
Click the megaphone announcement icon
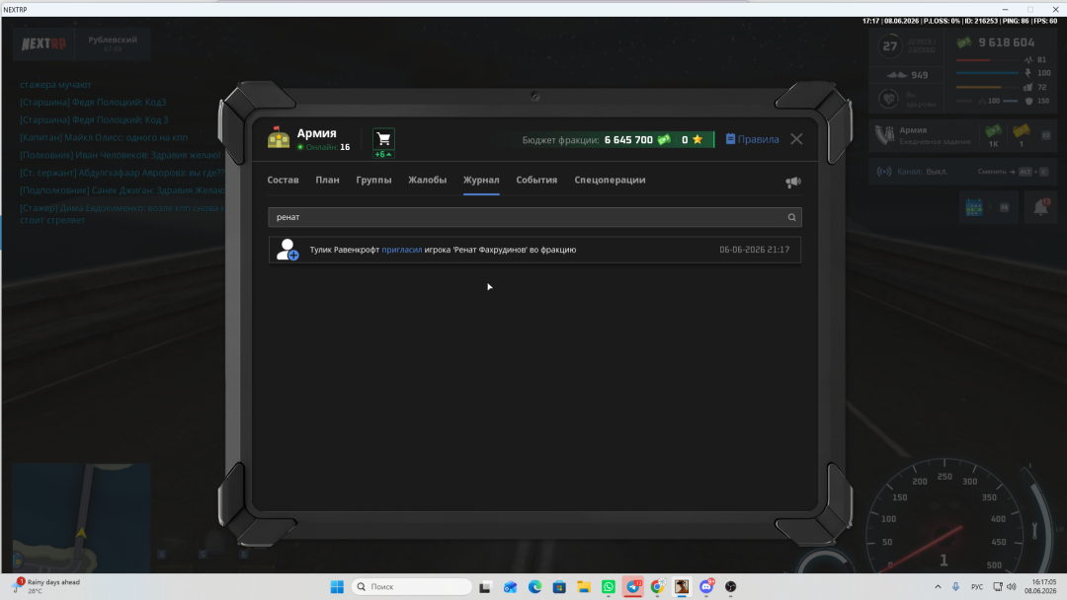[x=792, y=182]
